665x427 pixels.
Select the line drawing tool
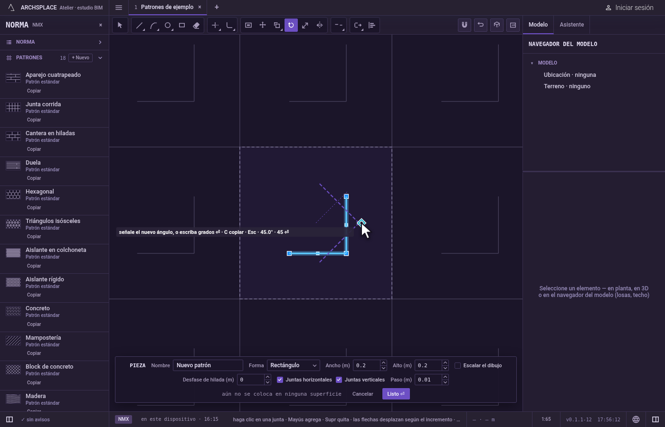pyautogui.click(x=139, y=25)
